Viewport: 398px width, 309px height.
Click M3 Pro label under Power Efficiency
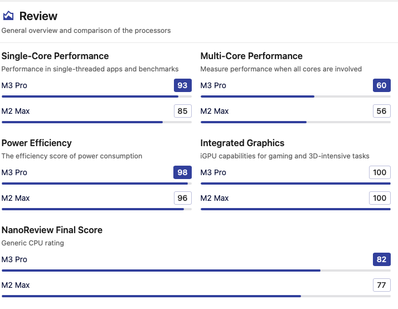click(14, 172)
